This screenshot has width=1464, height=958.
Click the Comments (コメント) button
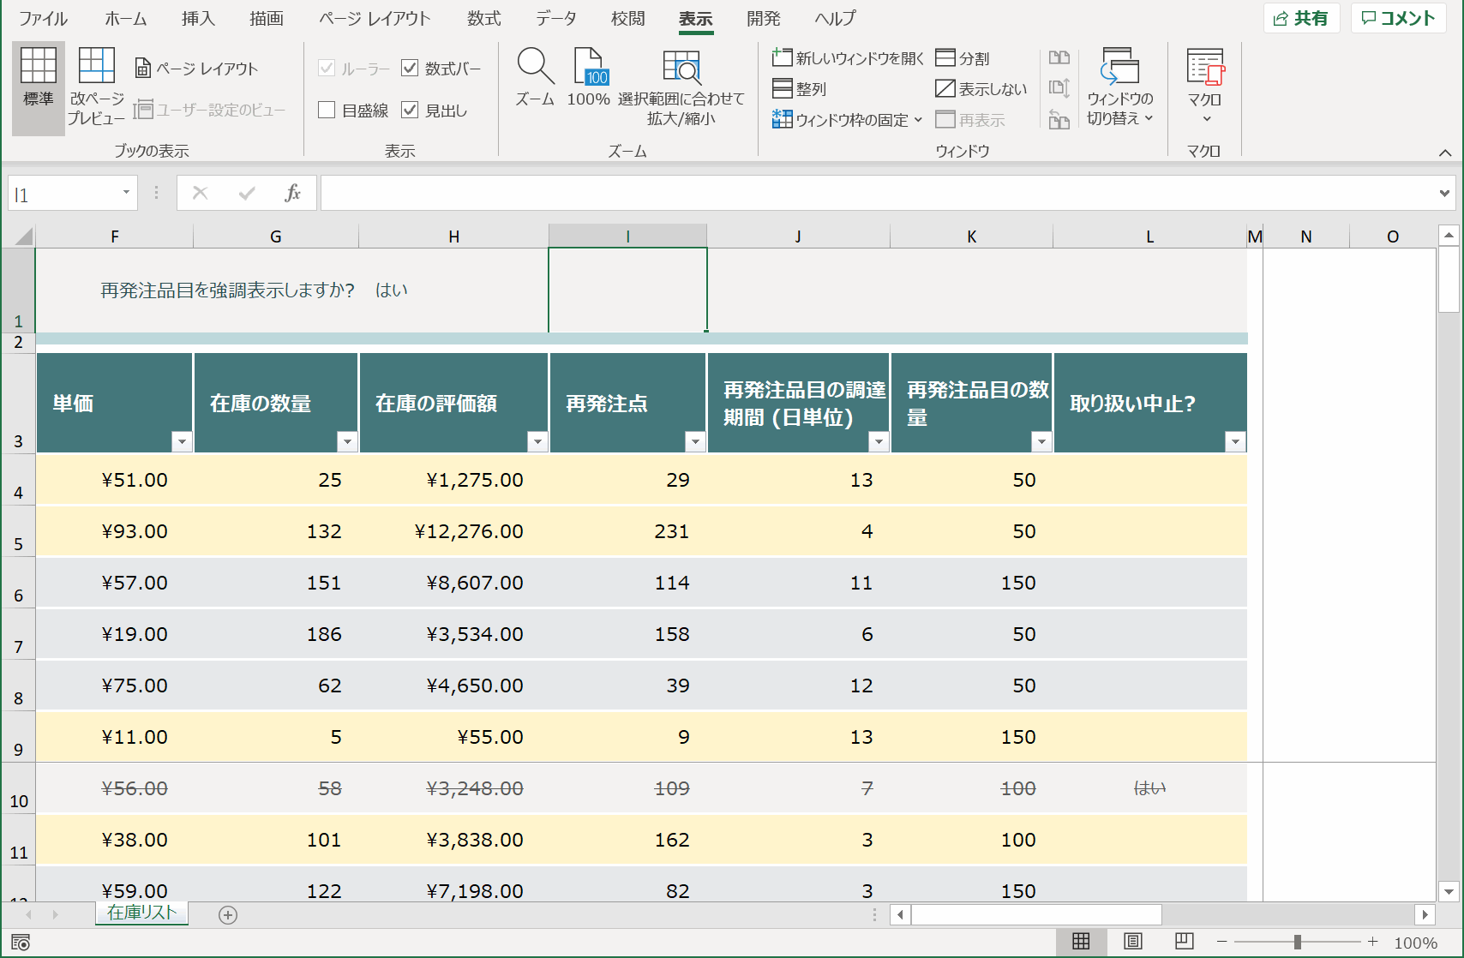click(x=1398, y=19)
